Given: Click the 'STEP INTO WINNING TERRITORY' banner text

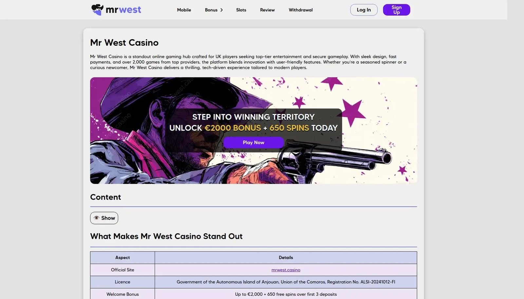Looking at the screenshot, I should click(x=253, y=117).
